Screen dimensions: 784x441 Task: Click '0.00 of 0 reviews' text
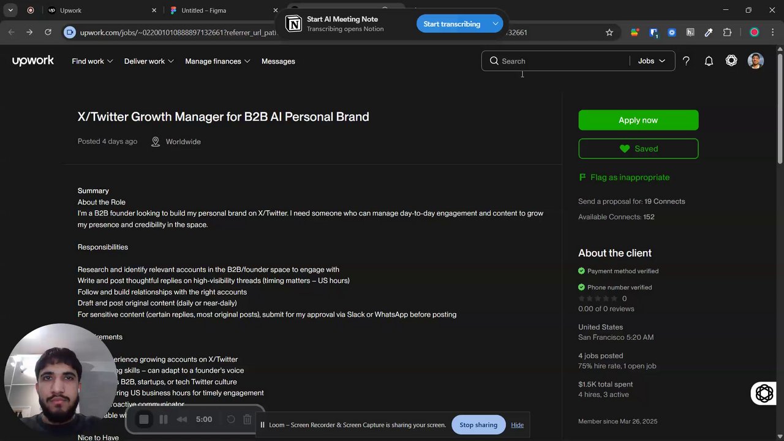(606, 309)
